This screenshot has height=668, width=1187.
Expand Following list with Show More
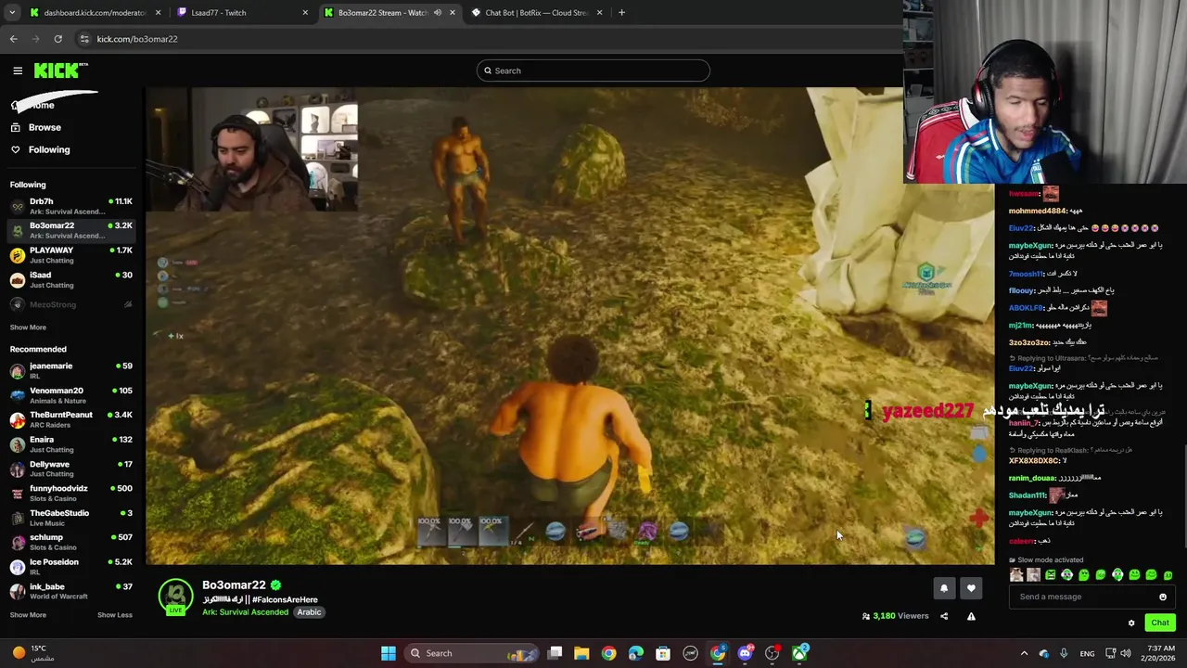click(28, 327)
